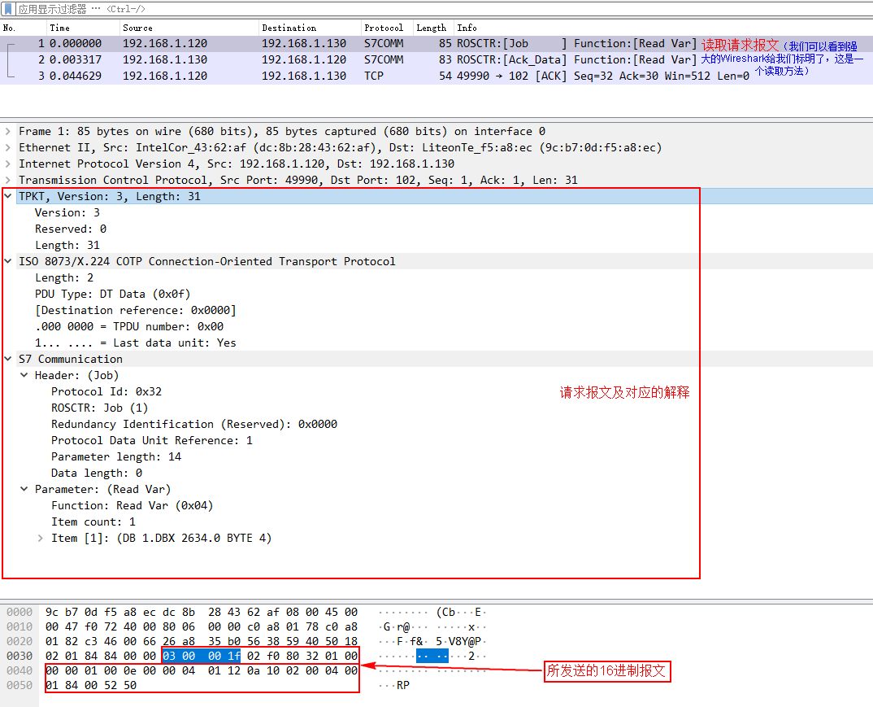Collapse the S7 Communication node
Viewport: 873px width, 707px height.
coord(8,359)
